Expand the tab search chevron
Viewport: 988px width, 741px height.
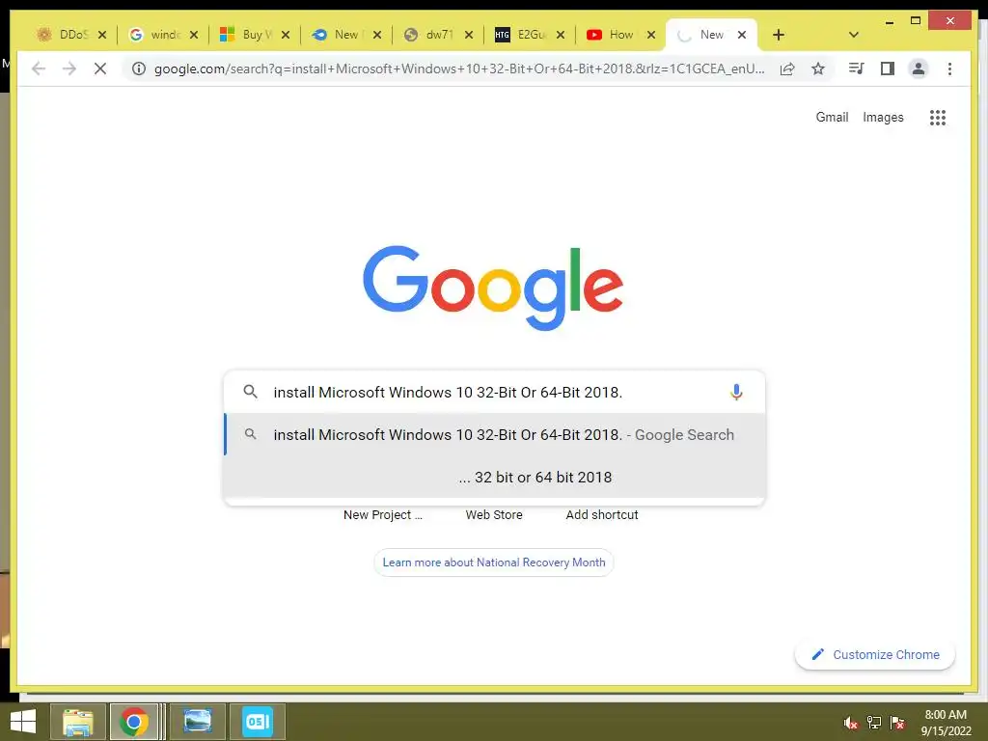[854, 35]
